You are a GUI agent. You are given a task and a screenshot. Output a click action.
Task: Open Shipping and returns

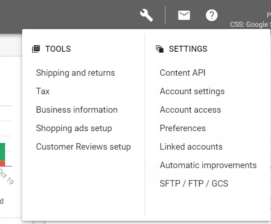[x=76, y=73]
